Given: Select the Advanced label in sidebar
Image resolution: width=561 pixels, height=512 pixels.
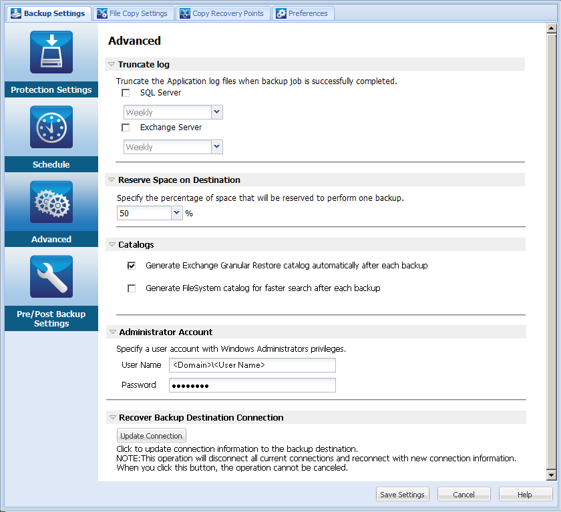Looking at the screenshot, I should 51,239.
